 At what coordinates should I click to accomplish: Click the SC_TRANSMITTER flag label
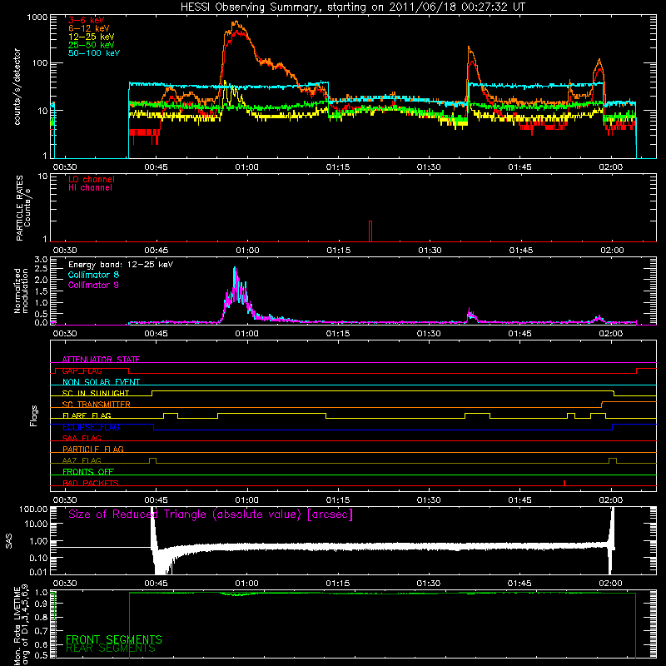pyautogui.click(x=97, y=405)
